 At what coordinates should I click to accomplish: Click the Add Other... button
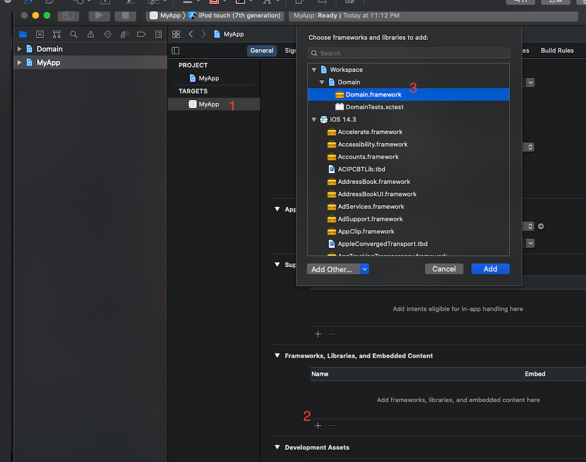click(333, 269)
